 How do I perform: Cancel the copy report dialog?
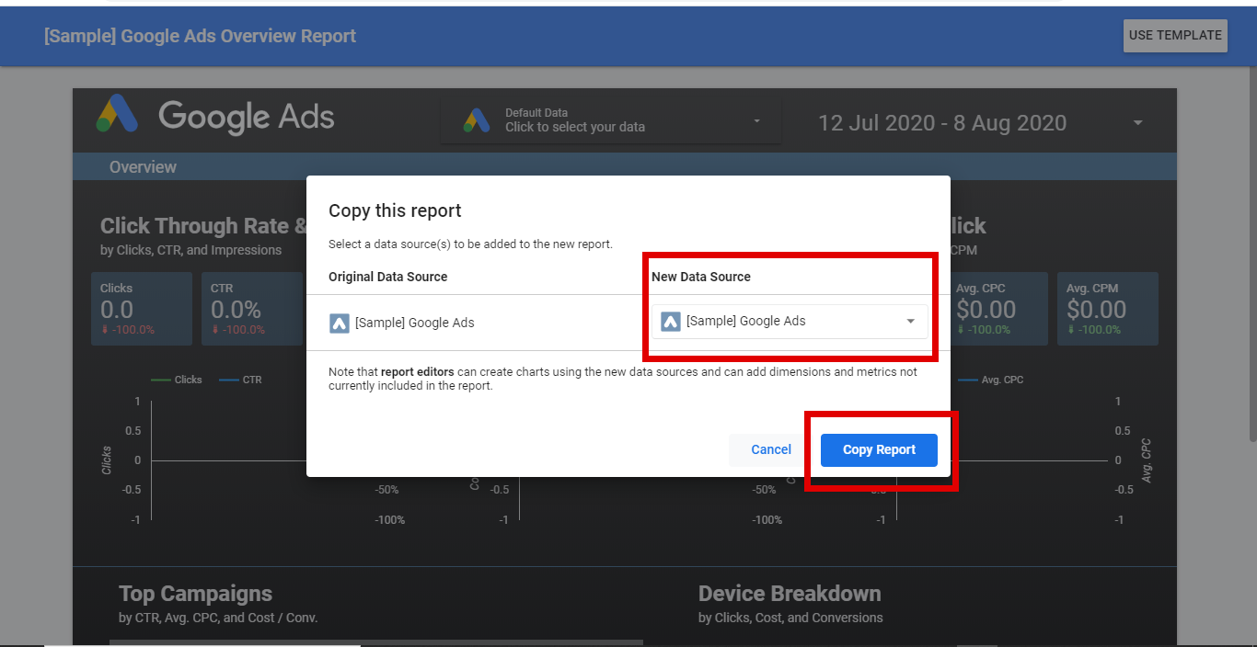click(770, 449)
